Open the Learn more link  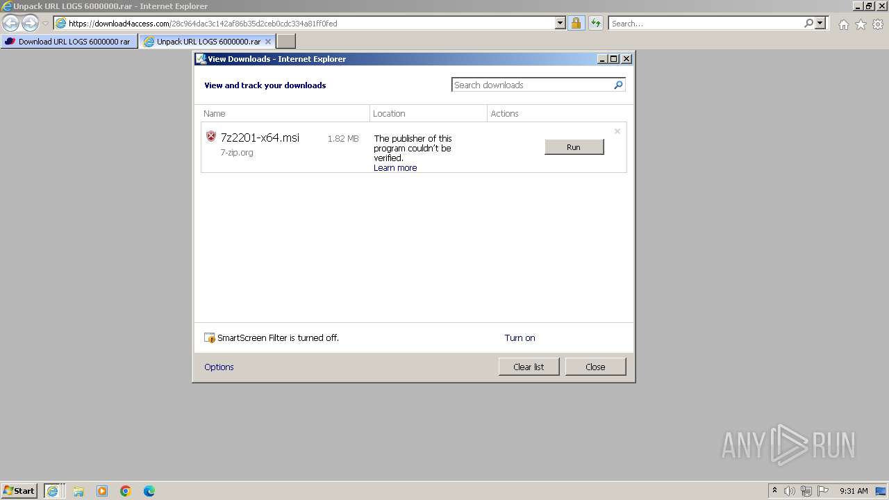click(x=395, y=167)
